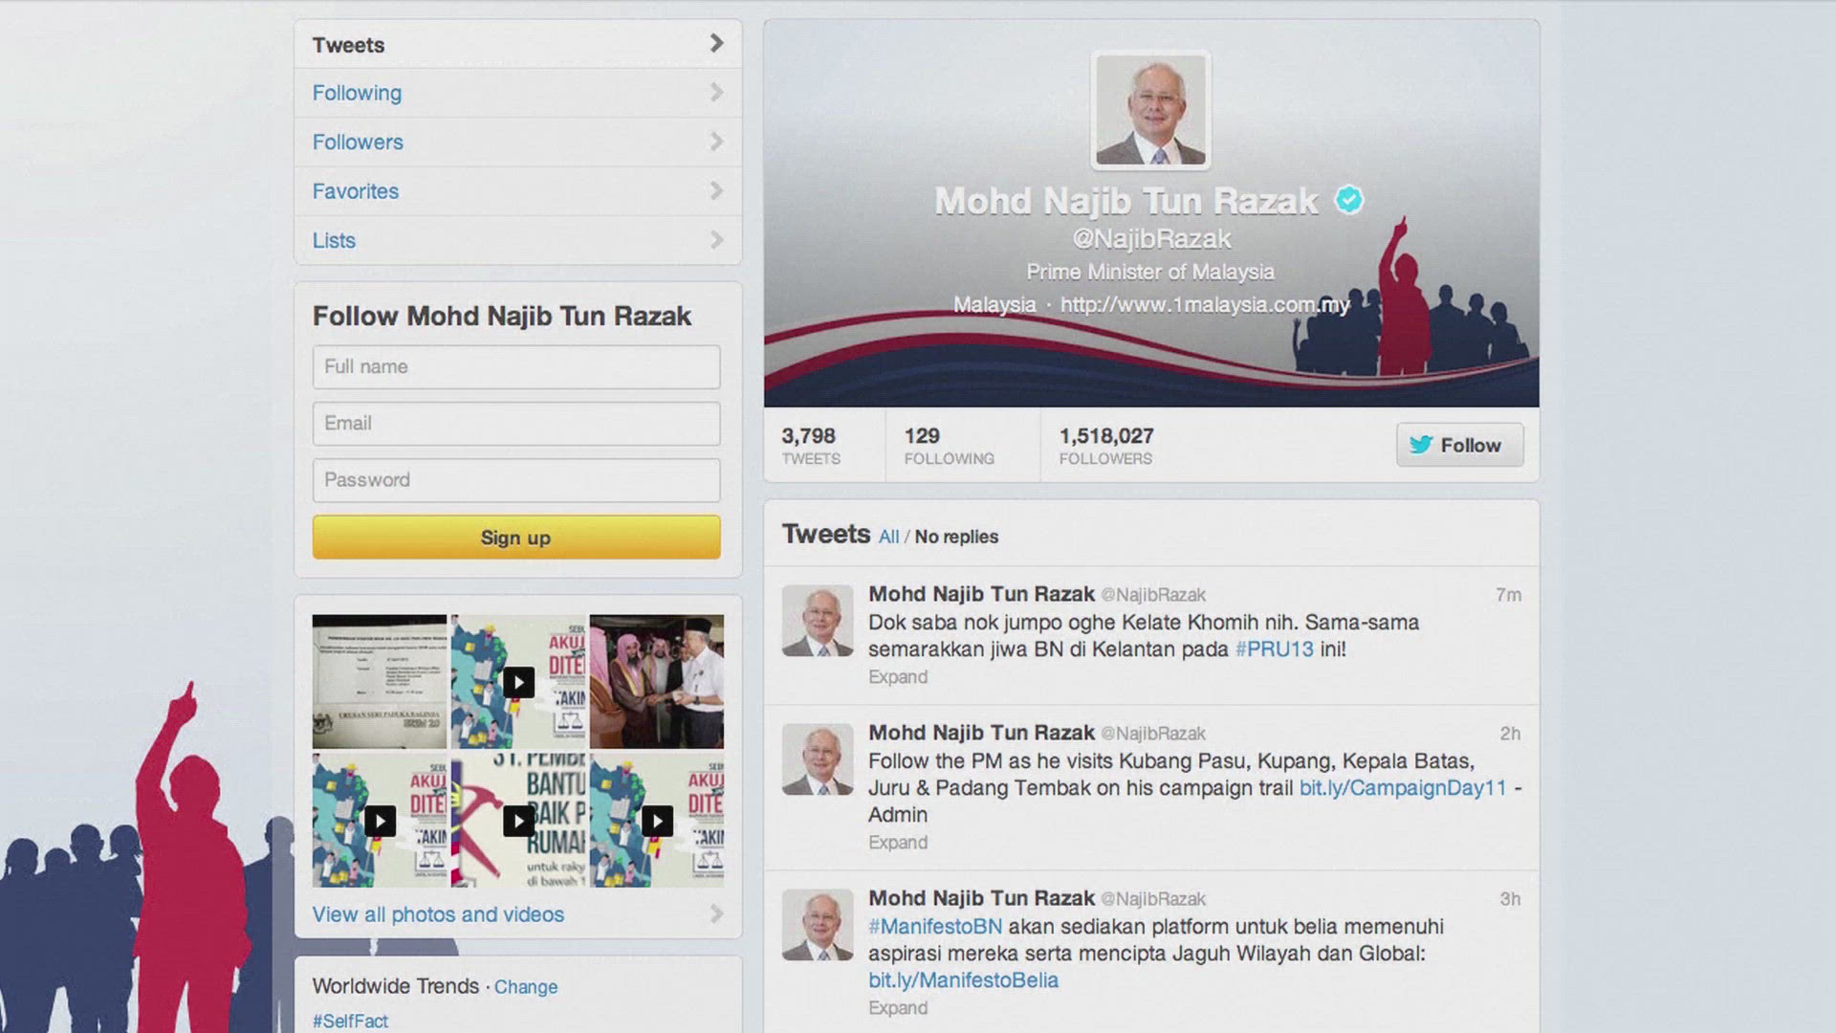Play the bottom-left video thumbnail
Screen dimensions: 1836x1033
coord(380,821)
